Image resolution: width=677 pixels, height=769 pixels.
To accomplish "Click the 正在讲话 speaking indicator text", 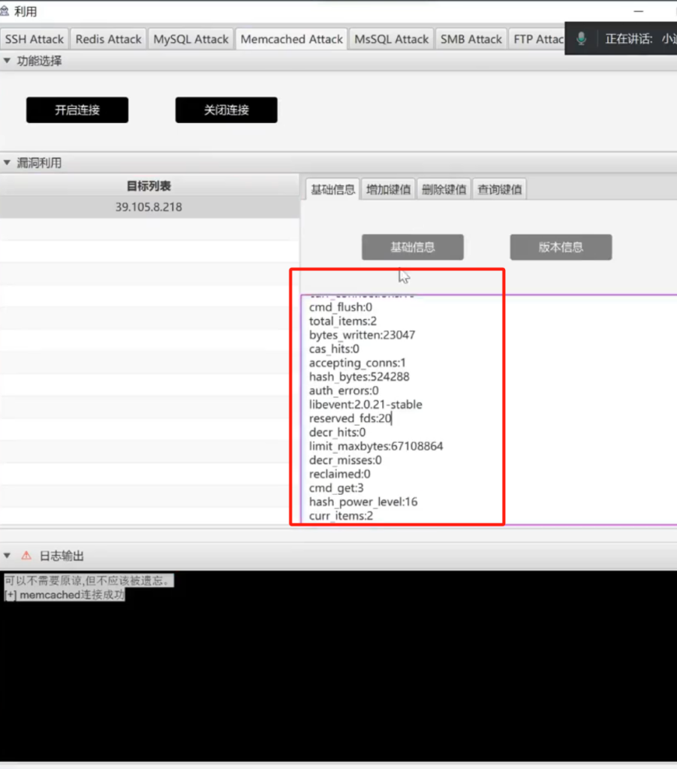I will tap(629, 39).
